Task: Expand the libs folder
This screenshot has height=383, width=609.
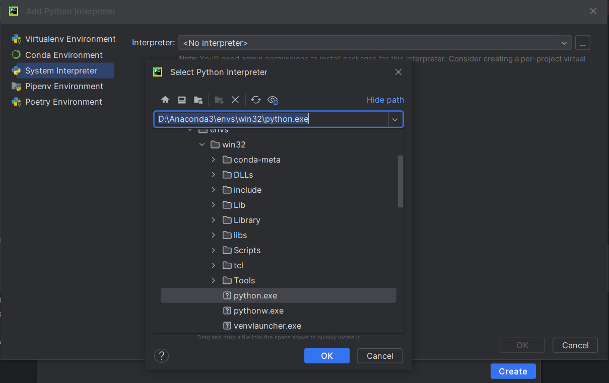Action: point(214,235)
